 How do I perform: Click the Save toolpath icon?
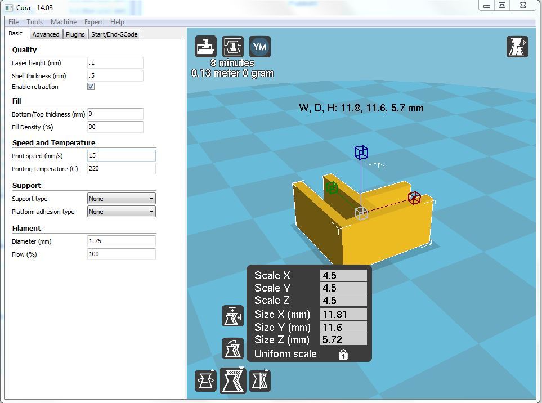[232, 47]
